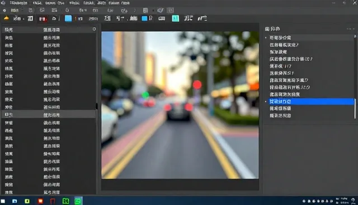Click the red bars toolbar icon
Screen dimensions: 358x205
point(43,19)
